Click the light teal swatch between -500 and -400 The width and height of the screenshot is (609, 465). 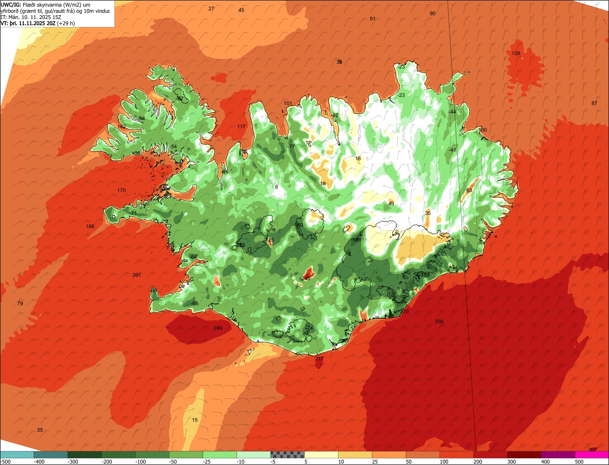(17, 455)
